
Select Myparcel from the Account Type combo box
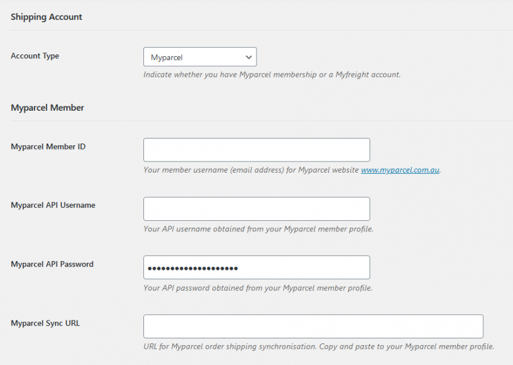click(200, 56)
